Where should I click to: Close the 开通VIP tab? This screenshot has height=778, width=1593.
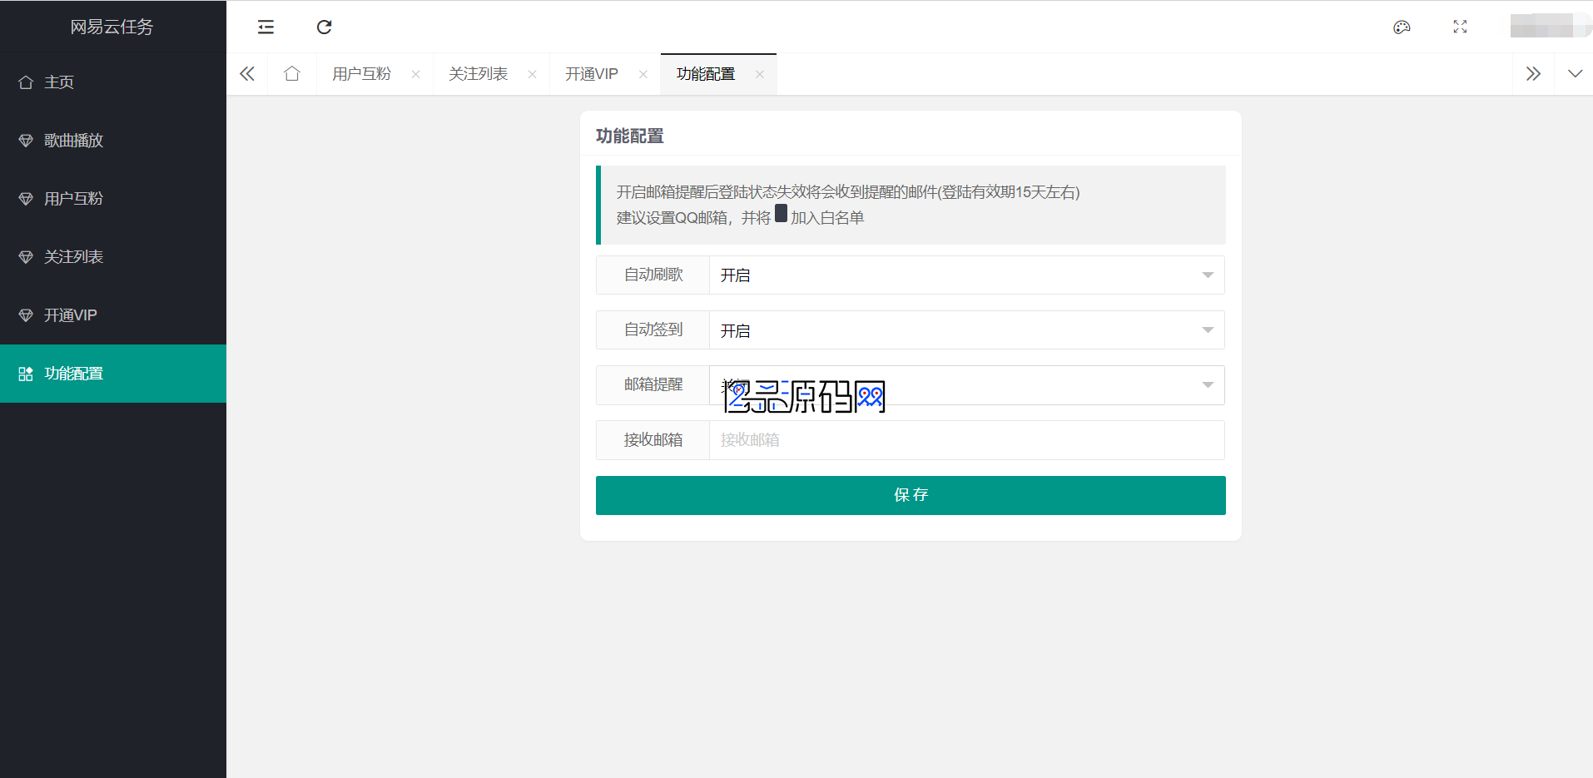pyautogui.click(x=643, y=74)
